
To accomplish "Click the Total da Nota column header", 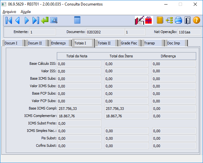I will 77,56.
